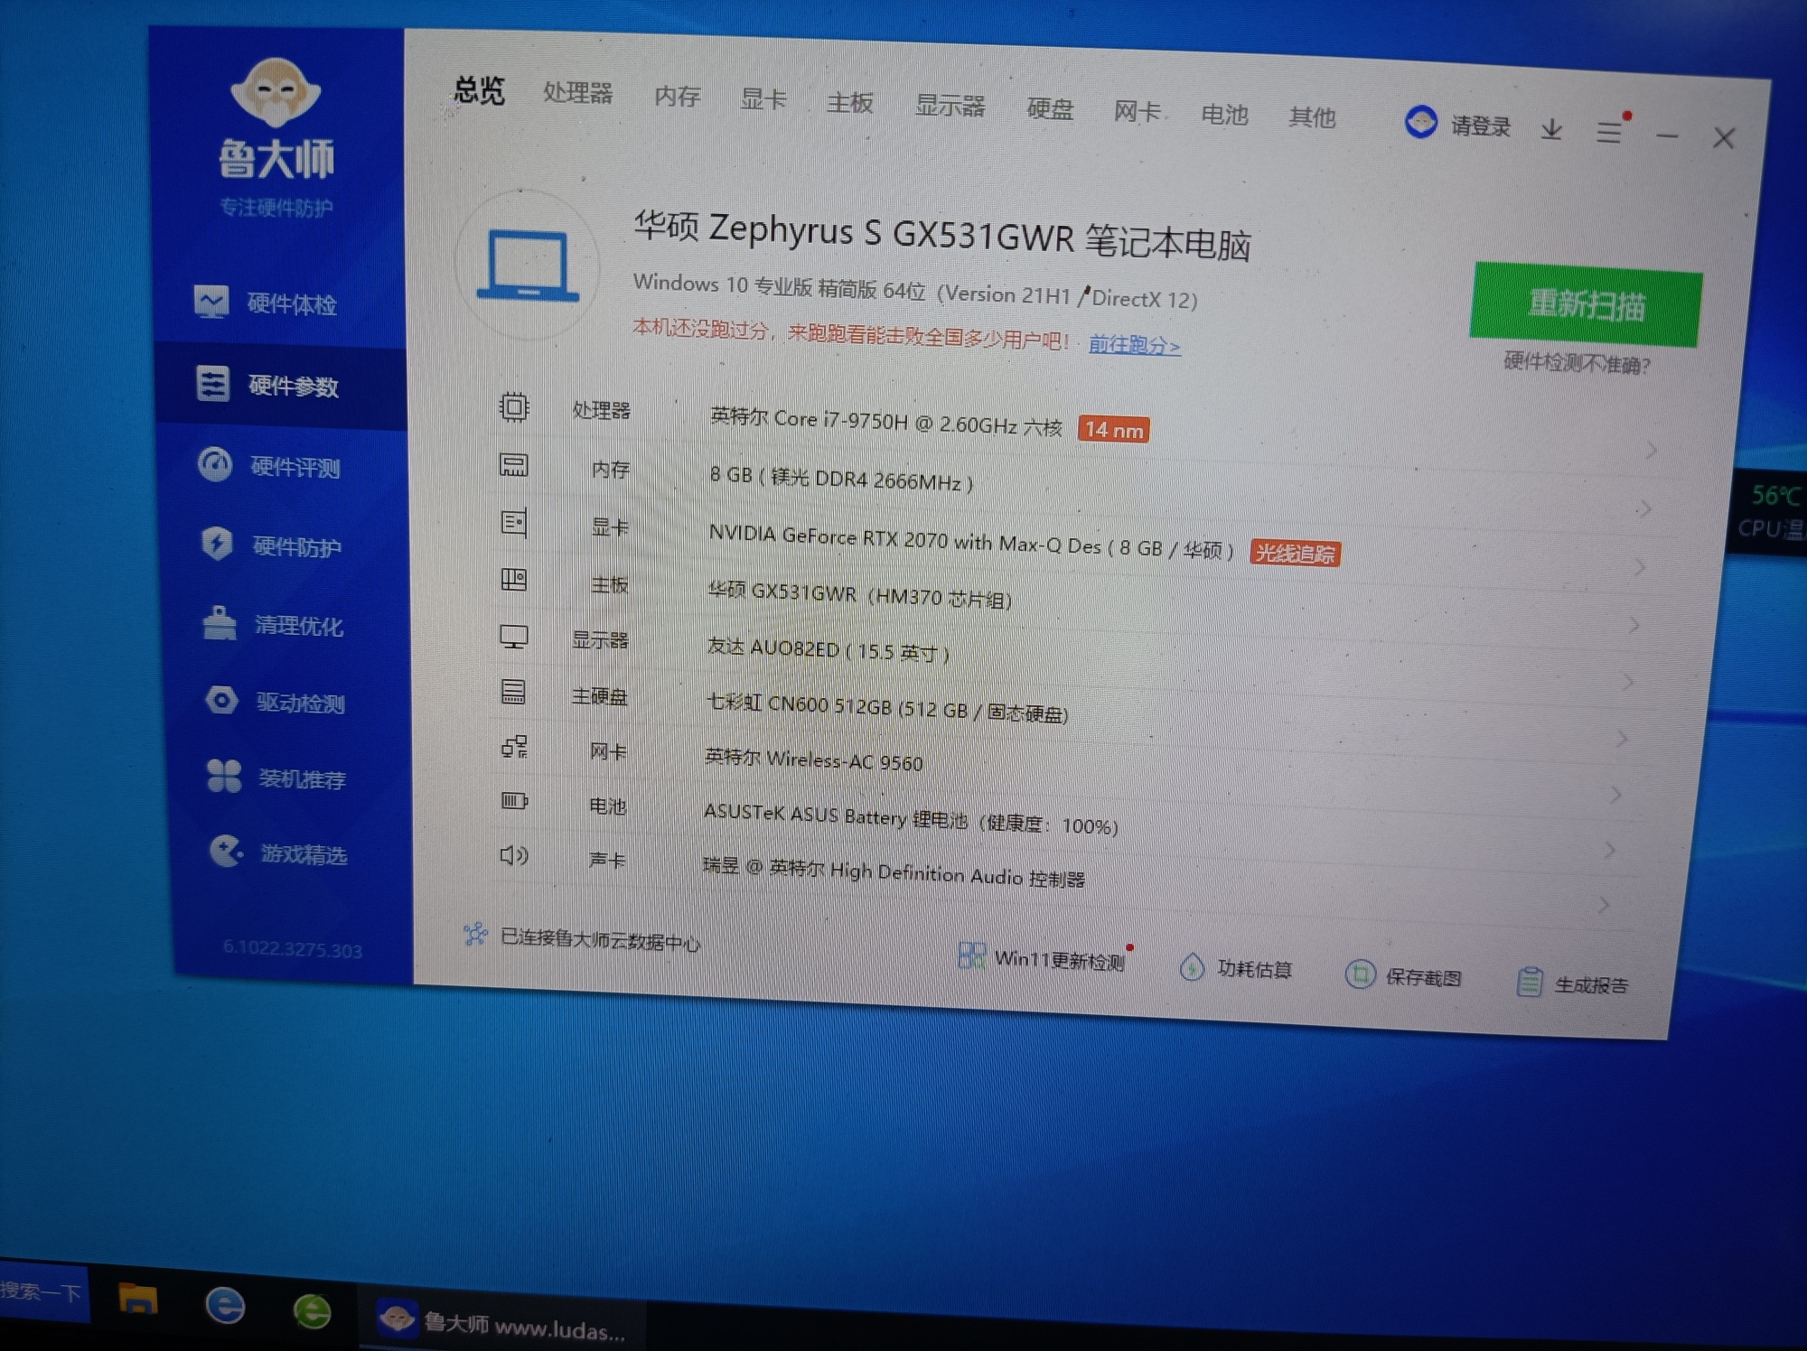Click the 鲁大师 taskbar window button

(x=501, y=1324)
